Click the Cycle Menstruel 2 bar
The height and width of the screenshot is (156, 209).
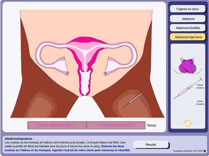click(x=116, y=125)
